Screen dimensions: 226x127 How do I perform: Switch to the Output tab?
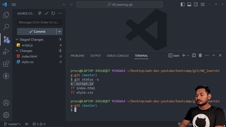pyautogui.click(x=95, y=56)
